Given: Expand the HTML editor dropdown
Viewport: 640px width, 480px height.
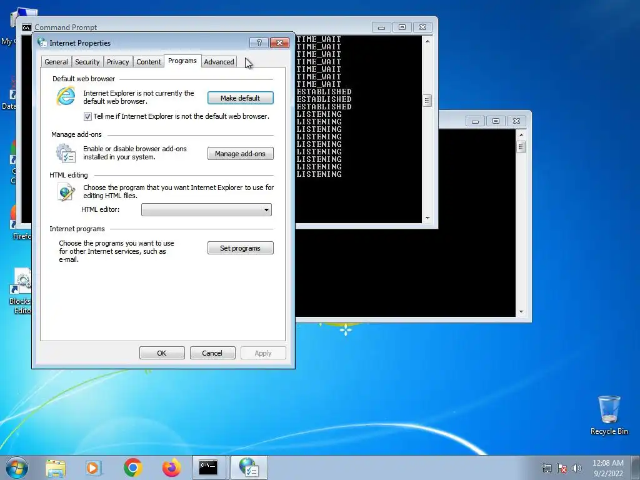Looking at the screenshot, I should click(x=206, y=210).
